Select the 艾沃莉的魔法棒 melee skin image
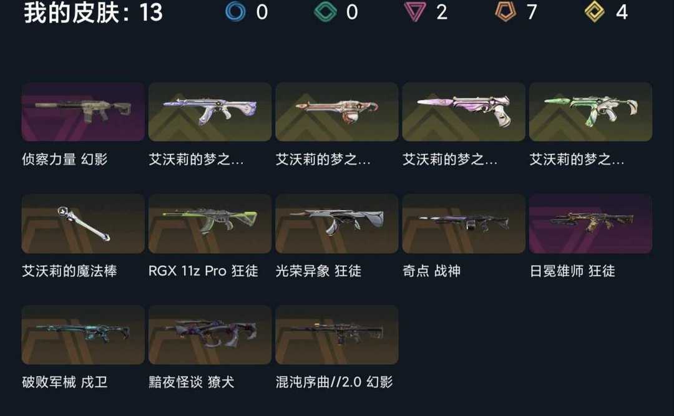The image size is (674, 416). pyautogui.click(x=83, y=223)
